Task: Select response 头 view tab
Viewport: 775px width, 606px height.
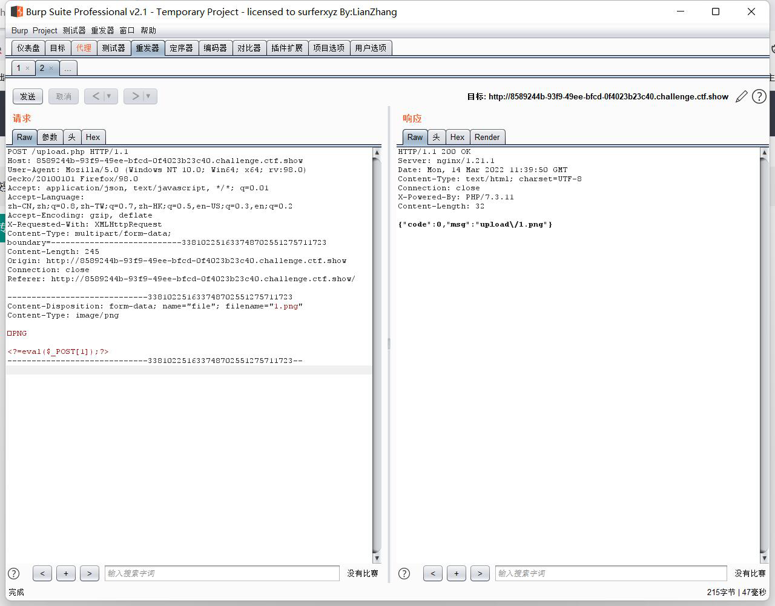Action: click(436, 137)
